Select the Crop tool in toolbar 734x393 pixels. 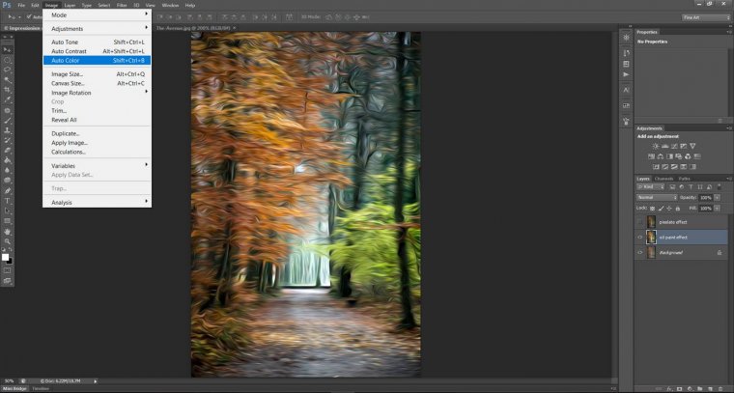coord(7,90)
